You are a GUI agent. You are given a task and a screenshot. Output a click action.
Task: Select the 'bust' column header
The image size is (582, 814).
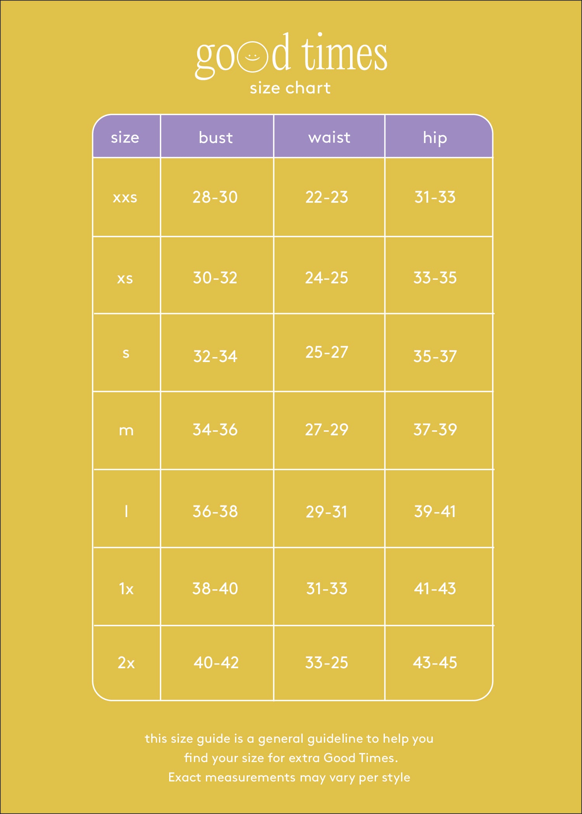(x=216, y=137)
